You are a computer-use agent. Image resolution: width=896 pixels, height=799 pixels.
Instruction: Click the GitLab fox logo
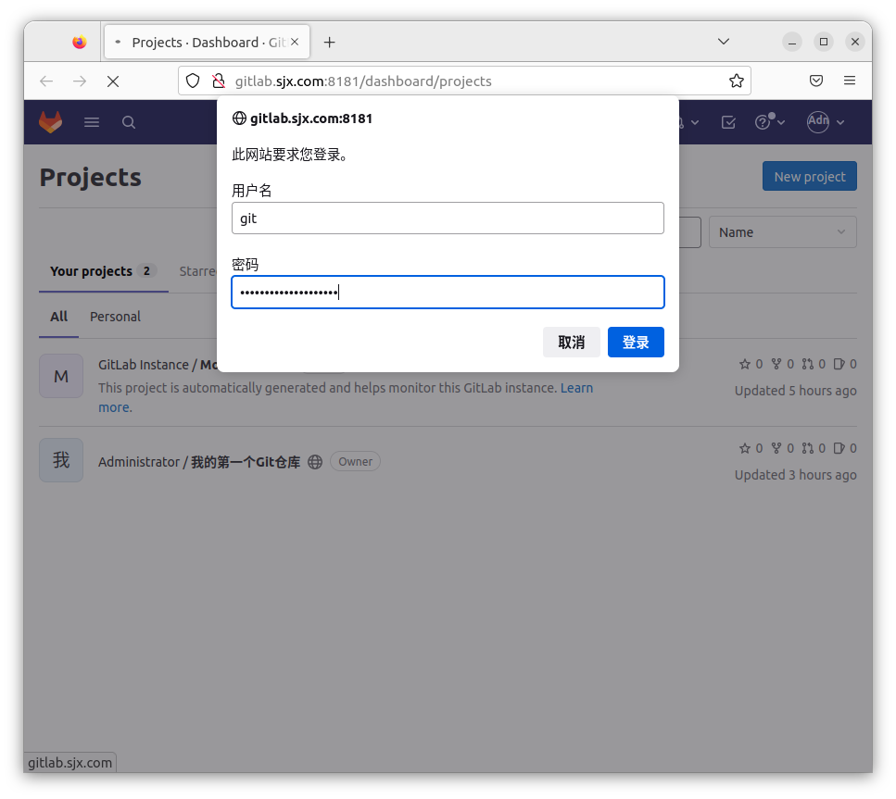click(x=50, y=122)
